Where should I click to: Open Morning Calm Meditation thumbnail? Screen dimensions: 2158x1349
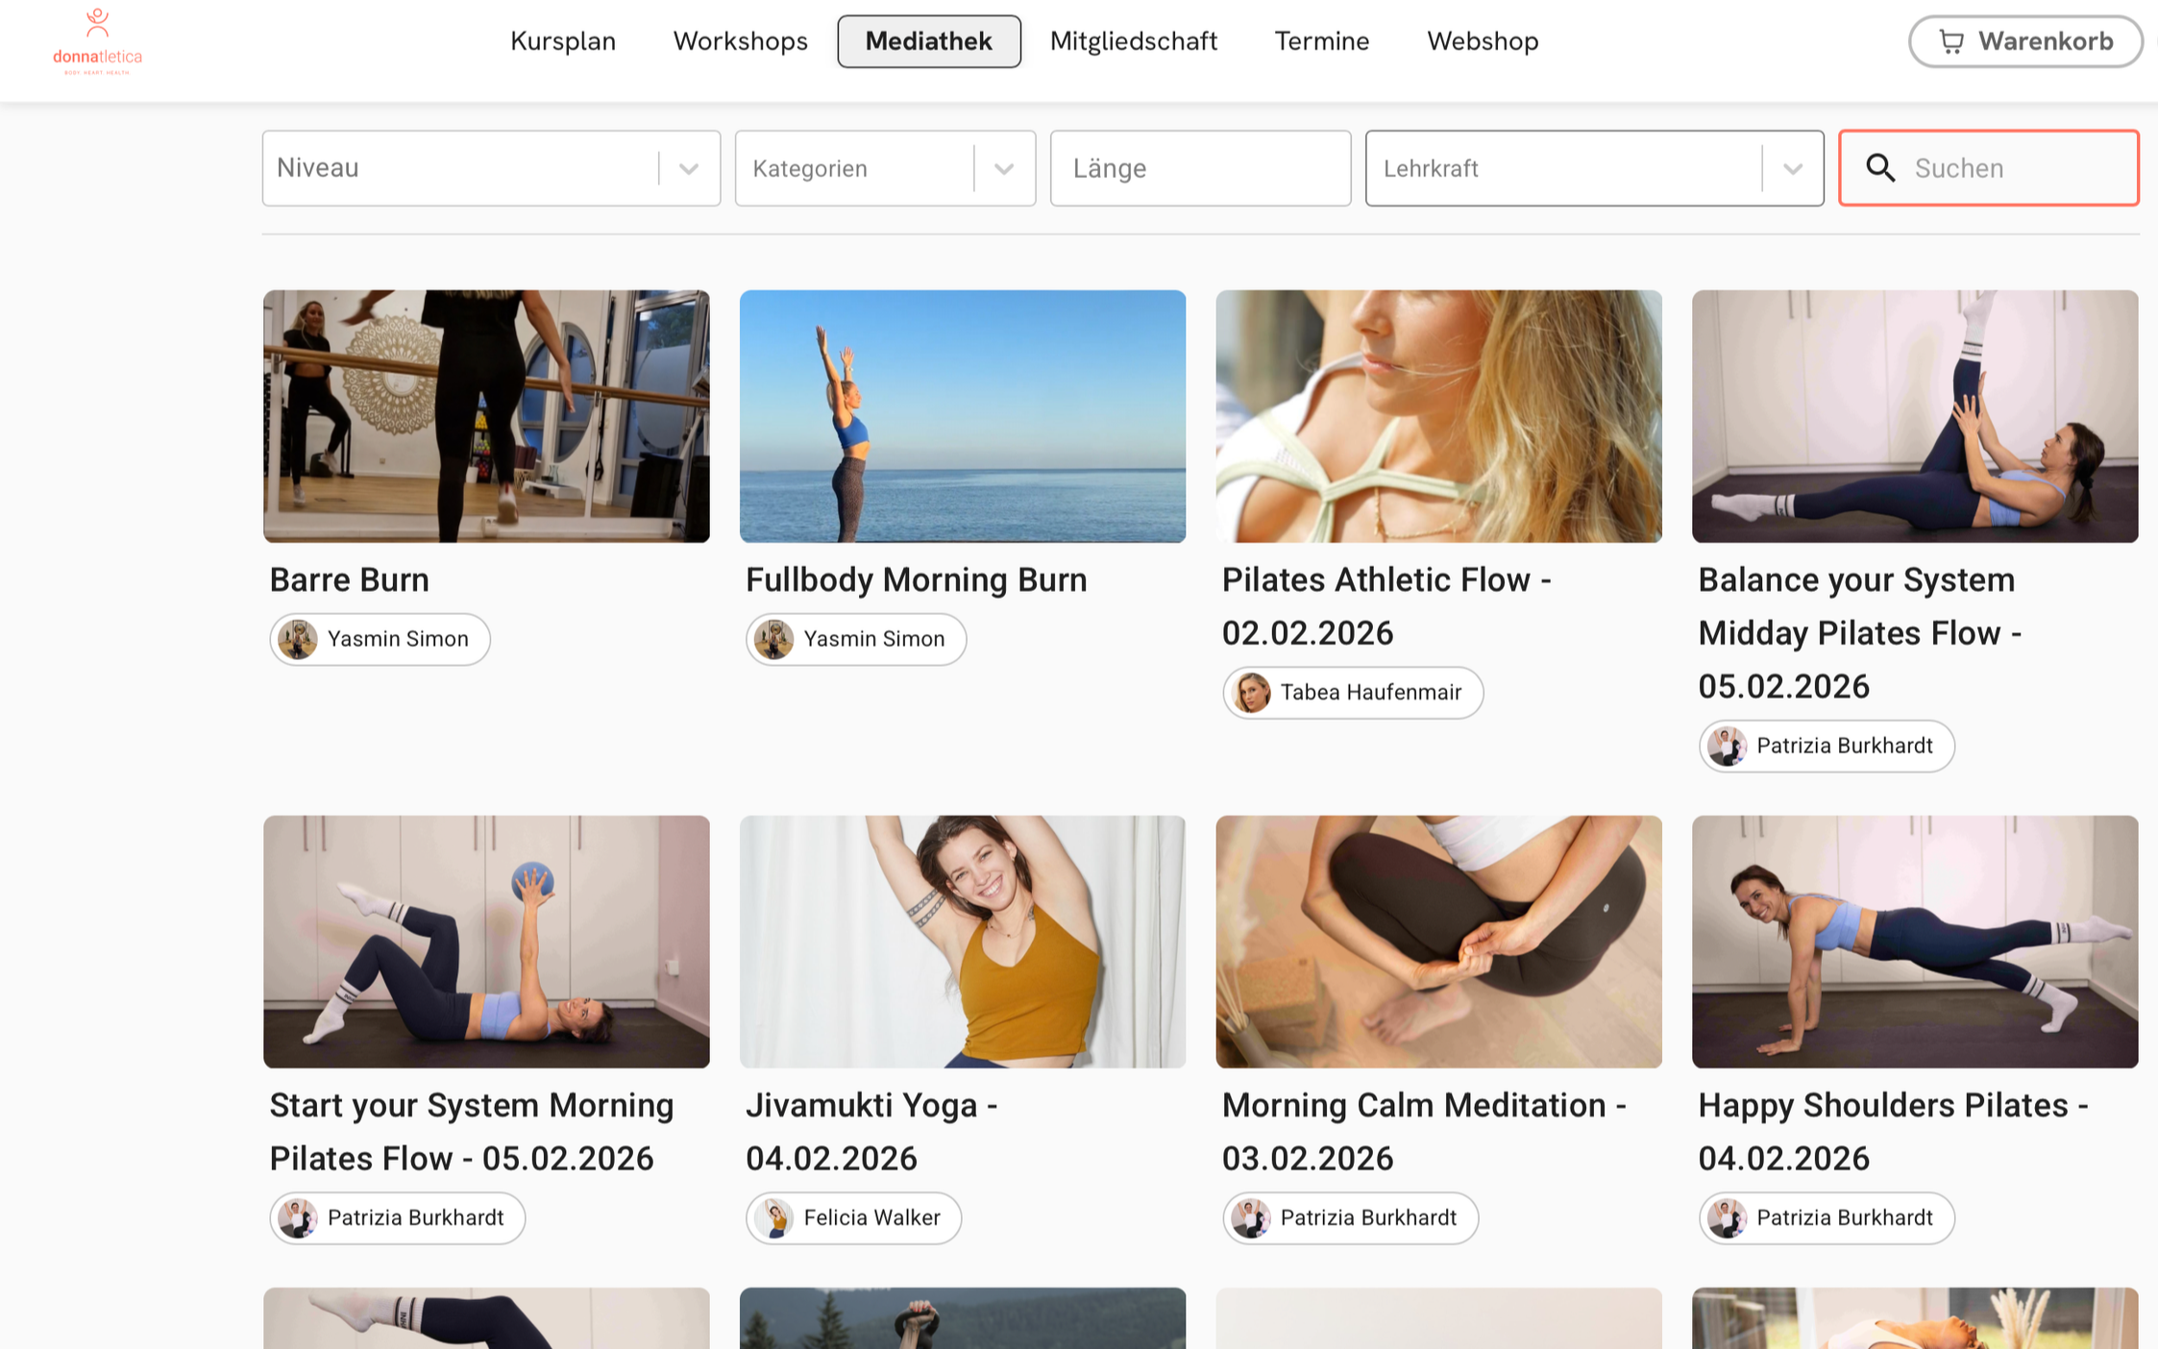click(x=1438, y=942)
